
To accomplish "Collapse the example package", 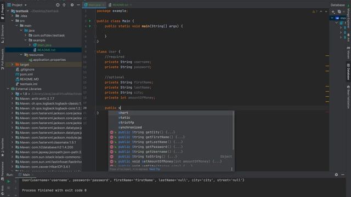I will [26, 40].
